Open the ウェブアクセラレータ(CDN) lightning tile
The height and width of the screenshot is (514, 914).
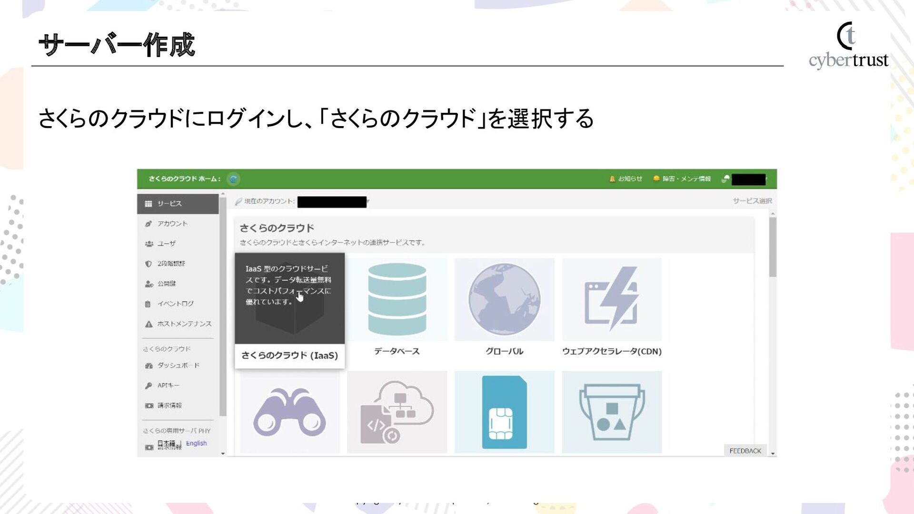tap(612, 299)
